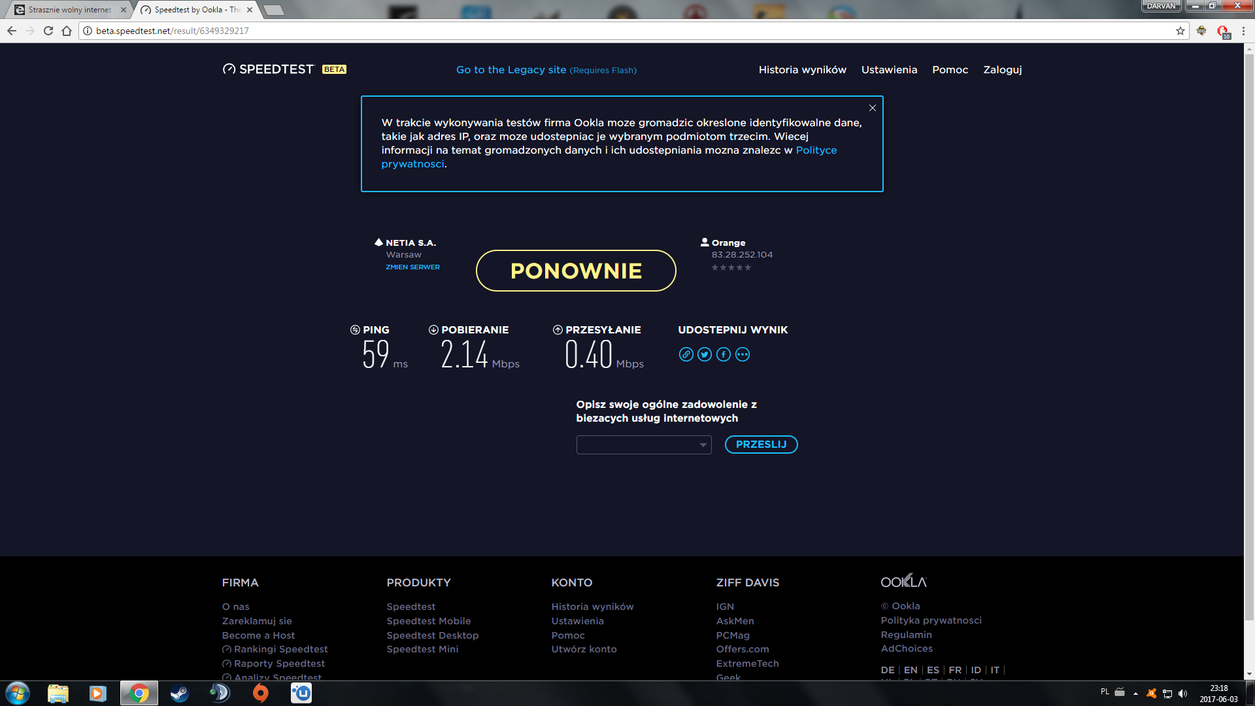Image resolution: width=1255 pixels, height=706 pixels.
Task: Open Pomoc in top menu
Action: coord(950,70)
